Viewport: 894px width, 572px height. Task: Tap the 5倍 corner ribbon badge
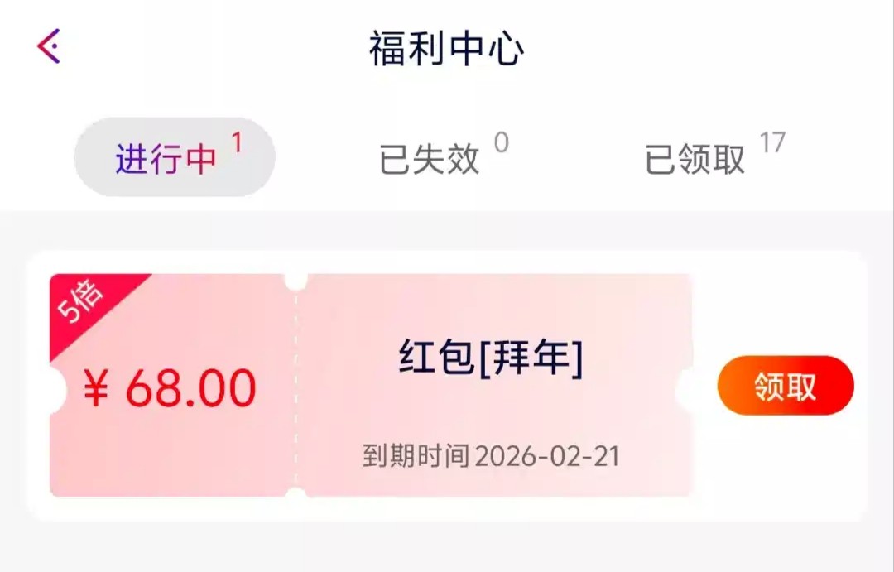(x=83, y=303)
